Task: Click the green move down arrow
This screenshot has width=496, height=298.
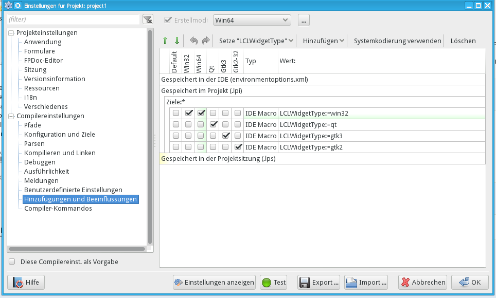Action: coord(176,41)
